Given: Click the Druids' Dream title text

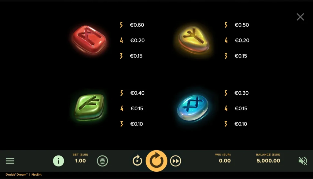Looking at the screenshot, I should [x=17, y=174].
